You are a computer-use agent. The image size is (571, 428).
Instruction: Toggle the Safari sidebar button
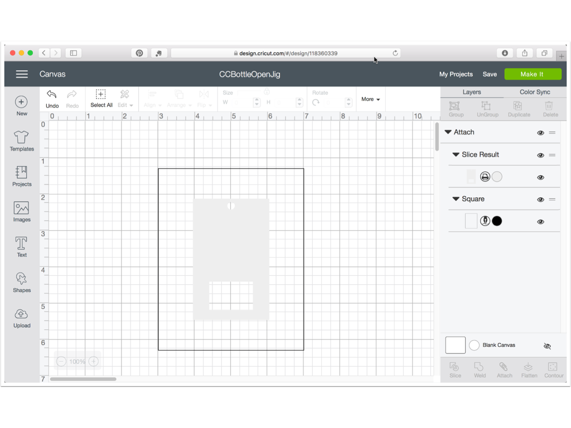pyautogui.click(x=74, y=53)
